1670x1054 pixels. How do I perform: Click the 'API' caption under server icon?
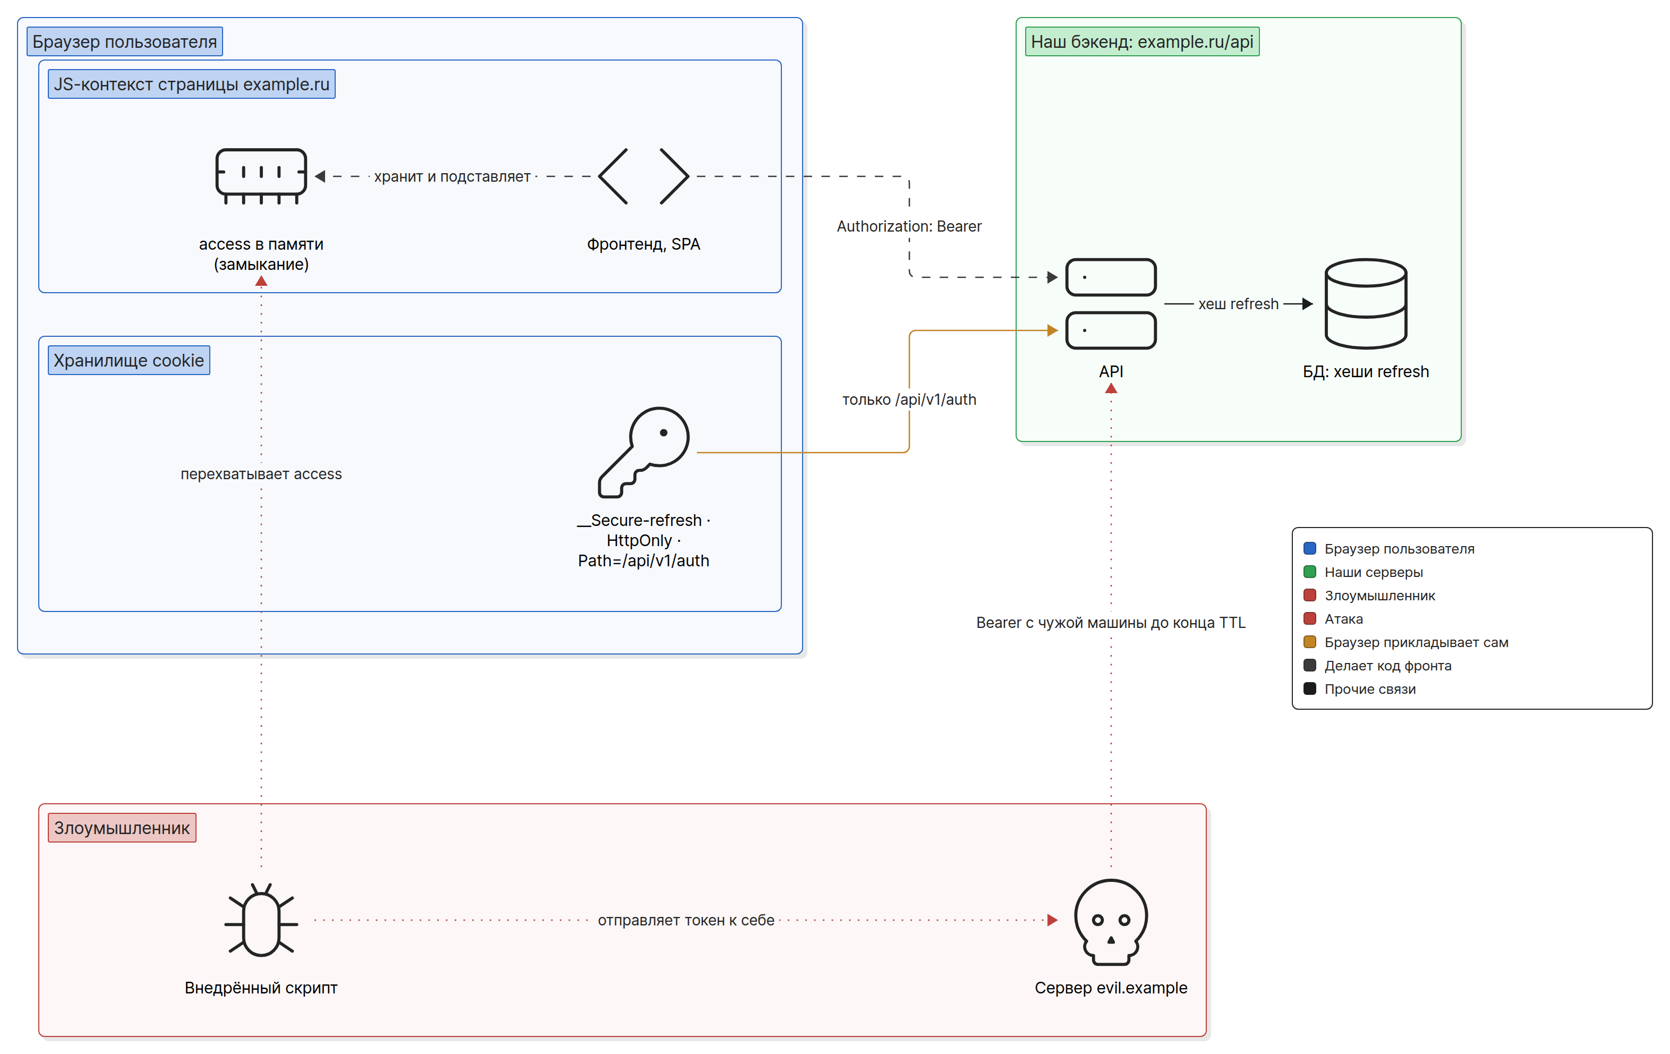[x=1110, y=372]
